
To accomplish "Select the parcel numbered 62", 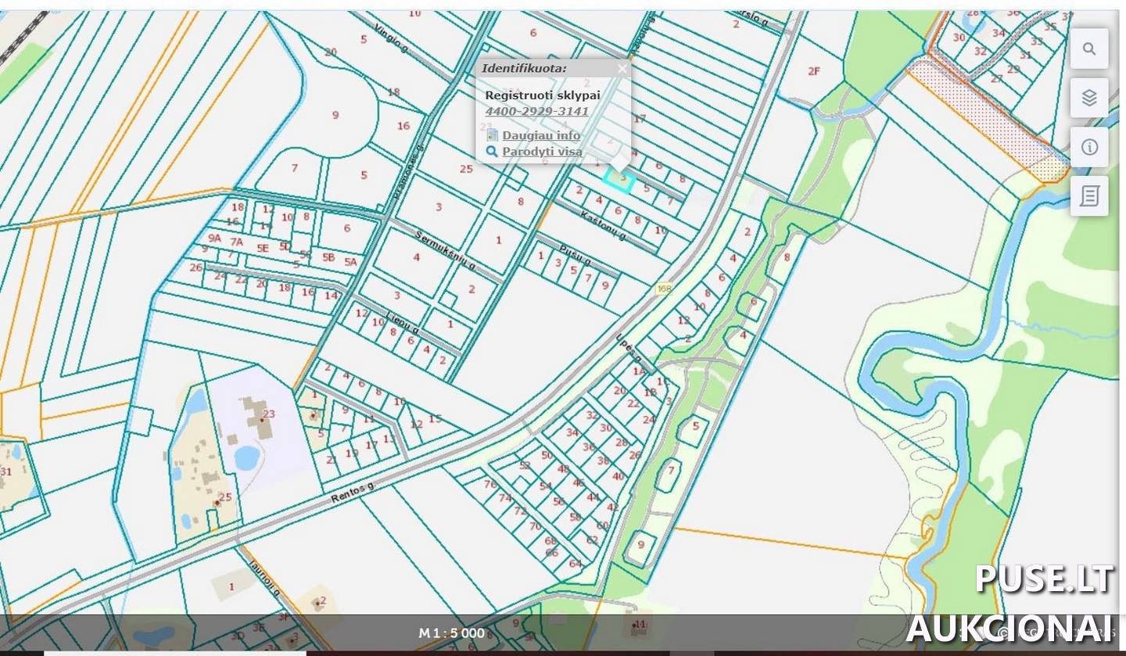I will (592, 539).
